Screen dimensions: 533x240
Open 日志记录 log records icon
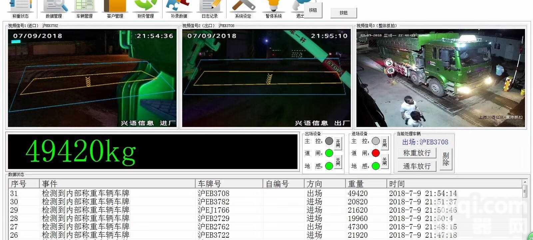coord(210,9)
